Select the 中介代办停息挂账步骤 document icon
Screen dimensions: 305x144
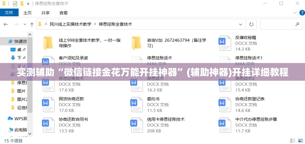pyautogui.click(x=225, y=125)
